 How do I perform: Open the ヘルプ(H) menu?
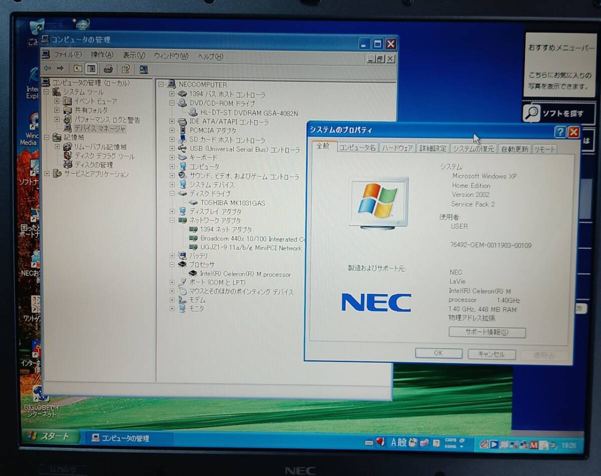click(x=210, y=57)
